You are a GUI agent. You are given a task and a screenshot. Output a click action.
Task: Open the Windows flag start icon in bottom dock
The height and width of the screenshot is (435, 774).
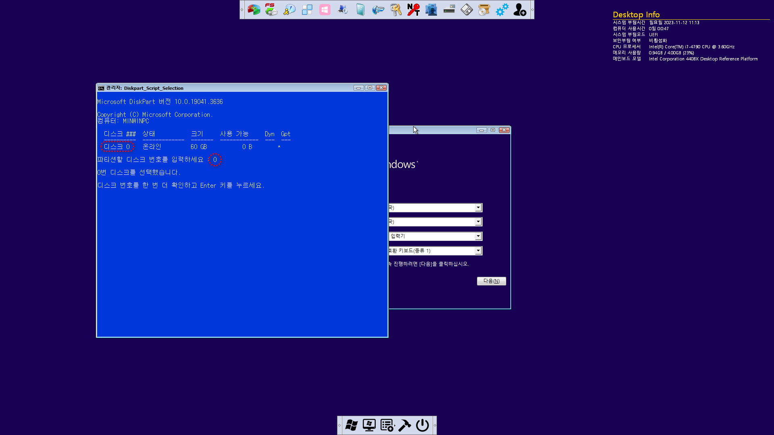pos(352,425)
